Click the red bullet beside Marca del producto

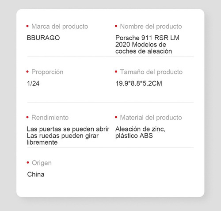(27, 26)
